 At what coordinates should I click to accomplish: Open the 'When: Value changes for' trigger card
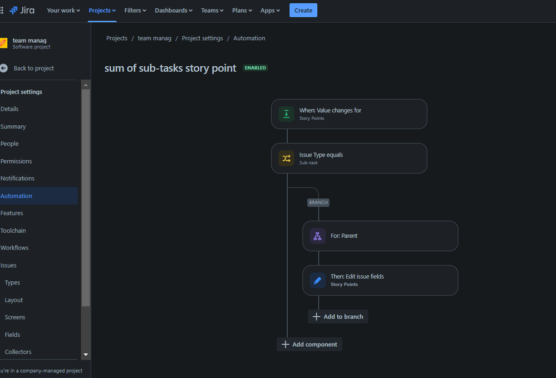click(349, 114)
